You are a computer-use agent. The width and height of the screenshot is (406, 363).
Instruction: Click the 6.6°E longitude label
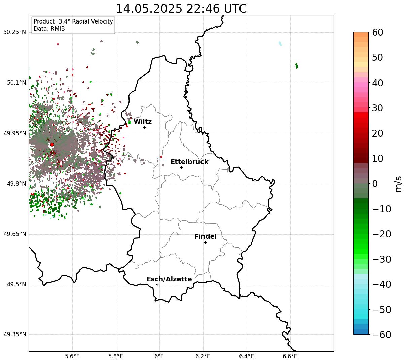(x=290, y=356)
